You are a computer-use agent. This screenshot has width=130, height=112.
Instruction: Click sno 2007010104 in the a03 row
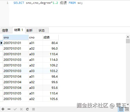coord(16,88)
